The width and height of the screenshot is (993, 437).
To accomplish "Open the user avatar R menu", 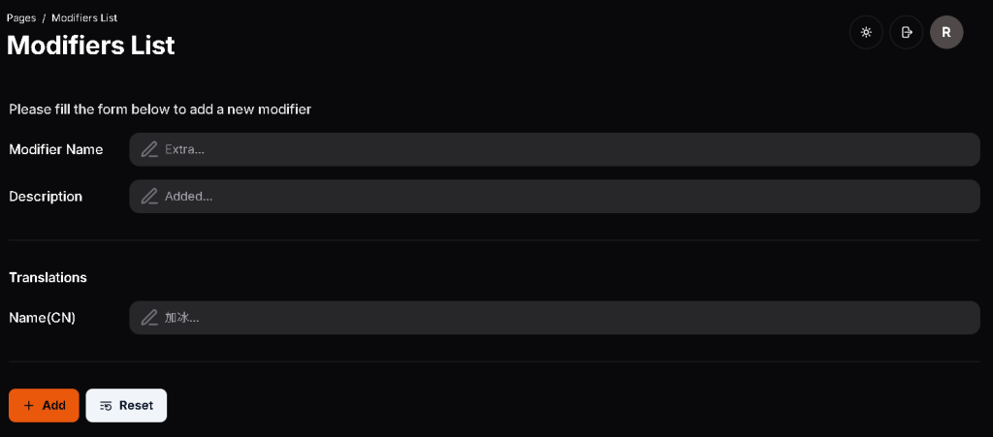I will pyautogui.click(x=946, y=32).
